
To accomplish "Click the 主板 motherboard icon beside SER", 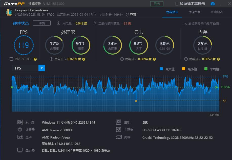I will (x=118, y=122).
